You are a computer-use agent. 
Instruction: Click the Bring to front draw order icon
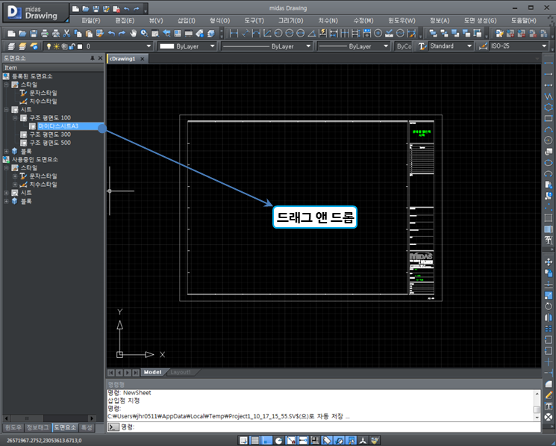tap(433, 34)
